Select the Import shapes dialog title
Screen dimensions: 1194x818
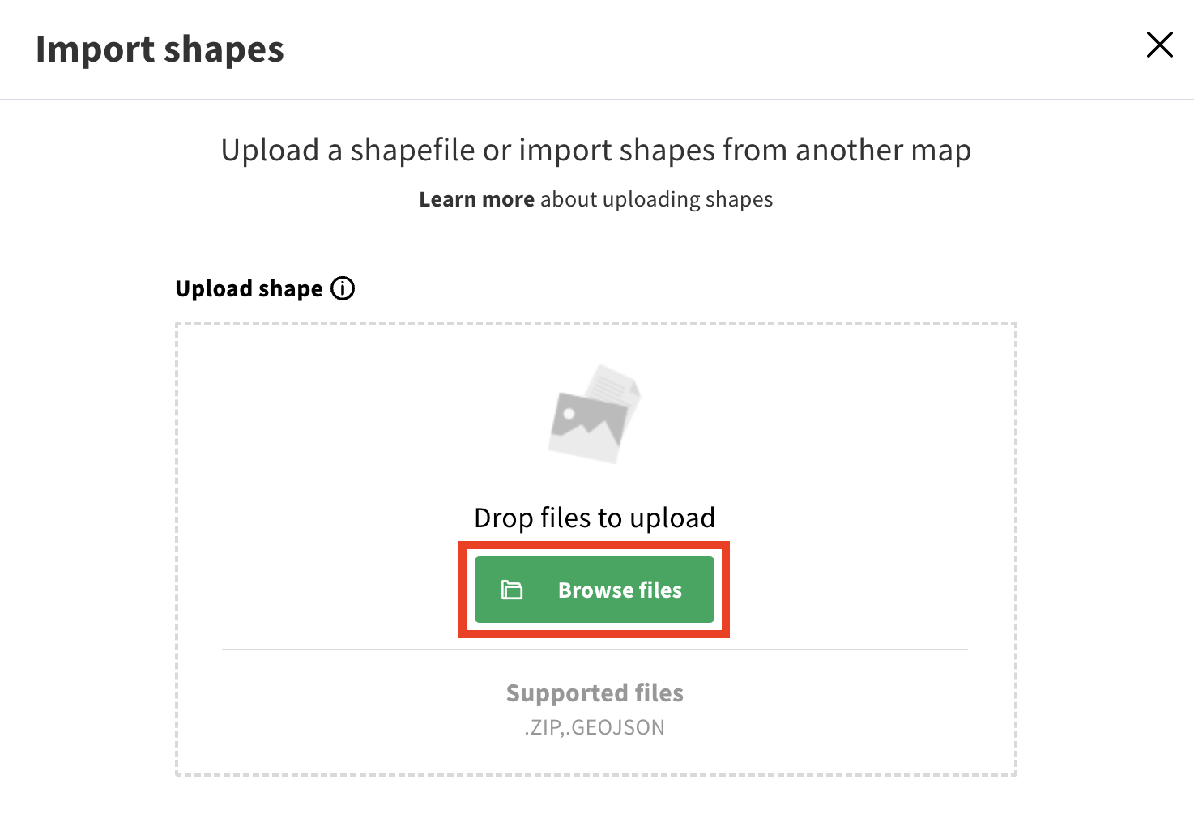coord(160,49)
